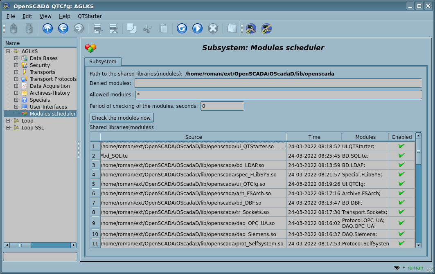Open the QTStarter menu

tap(90, 16)
